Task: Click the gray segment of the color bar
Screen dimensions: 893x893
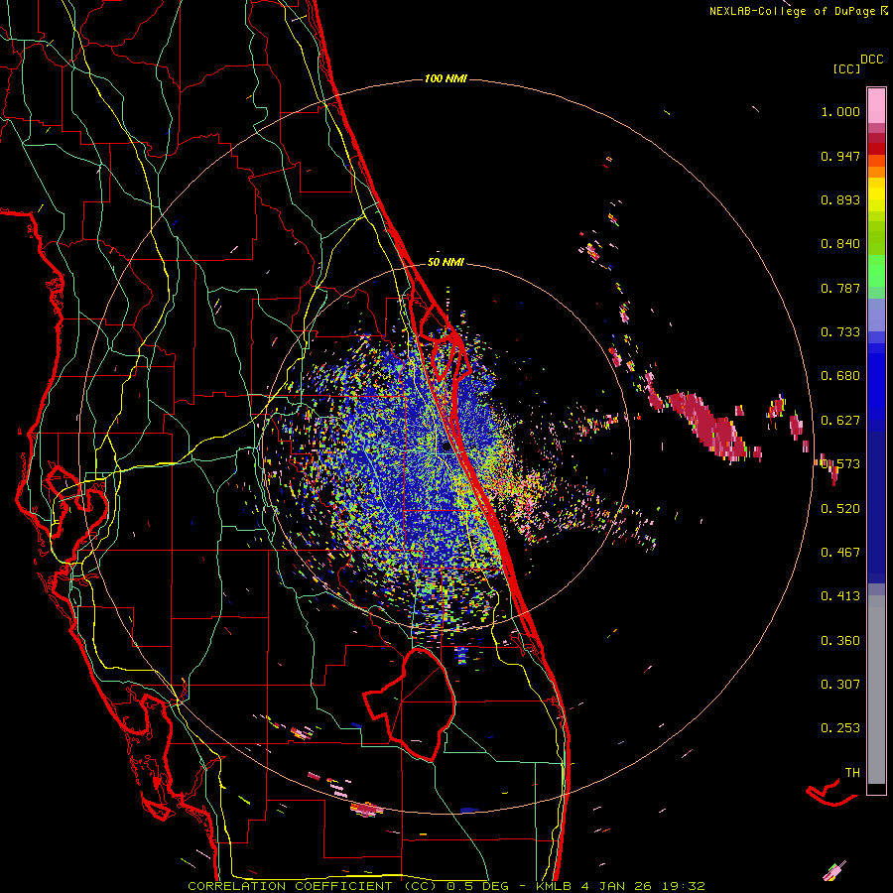Action: [x=876, y=690]
